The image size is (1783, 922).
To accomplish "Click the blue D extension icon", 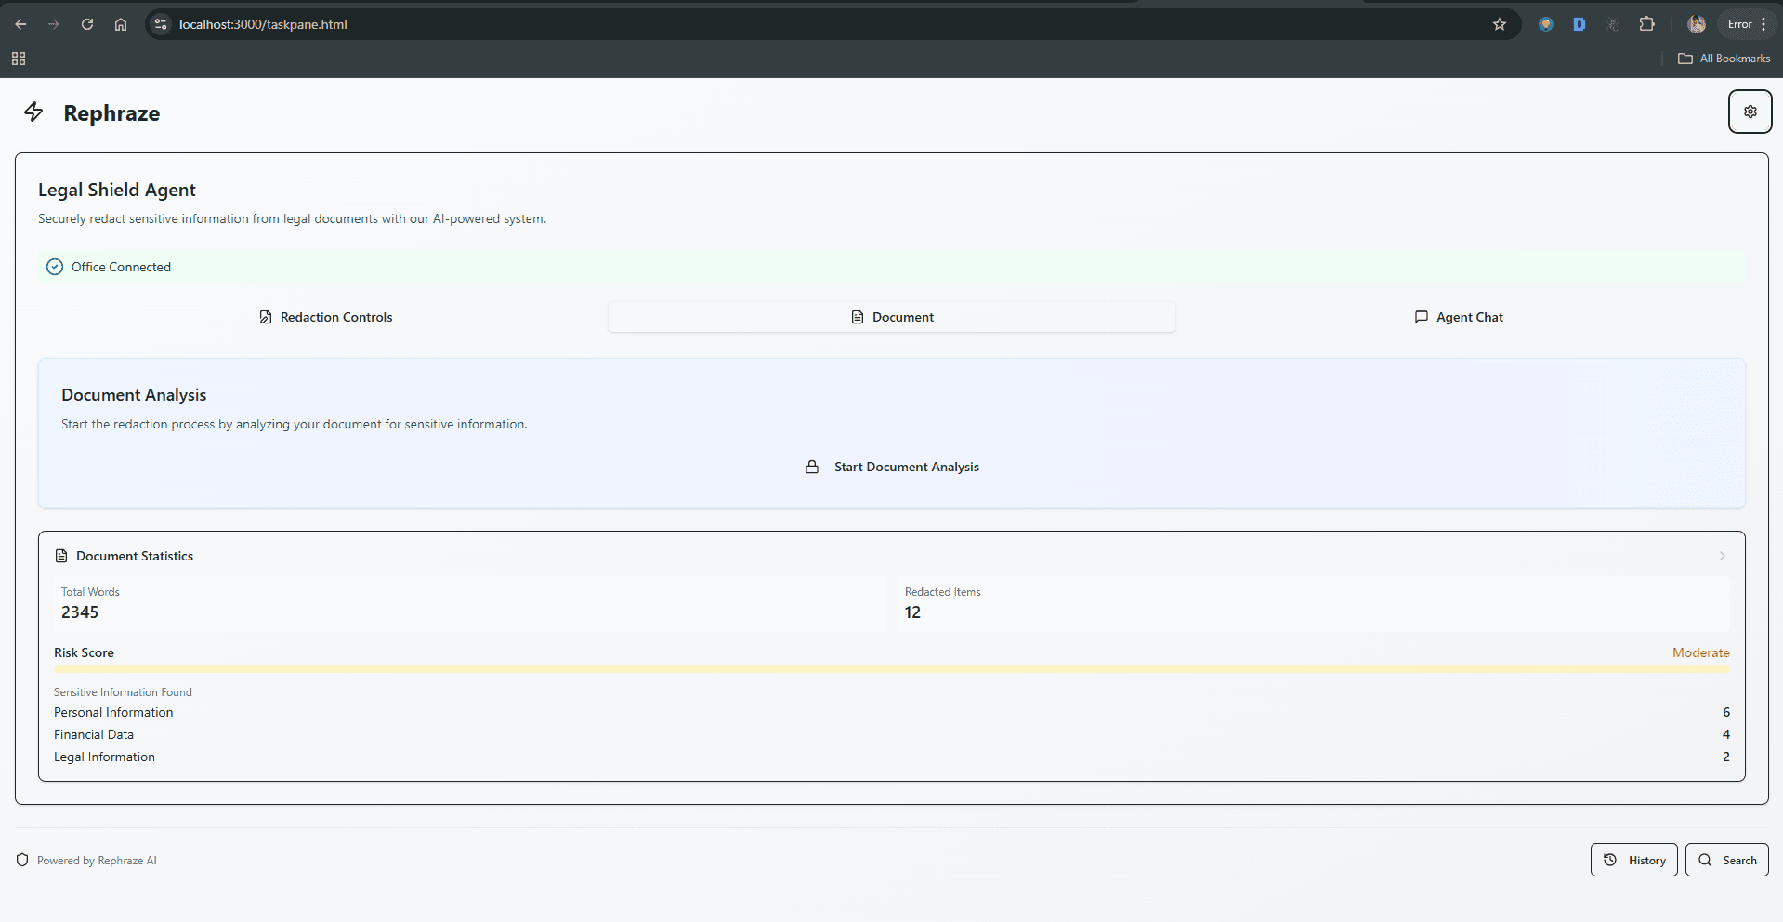I will [x=1579, y=24].
